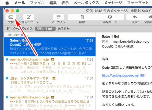
Task: Archive message using アーカイブ box icon
Action: coord(58,17)
